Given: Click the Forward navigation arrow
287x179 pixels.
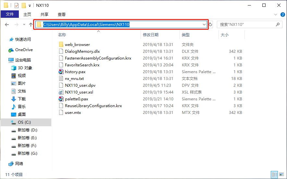Looking at the screenshot, I should 17,25.
